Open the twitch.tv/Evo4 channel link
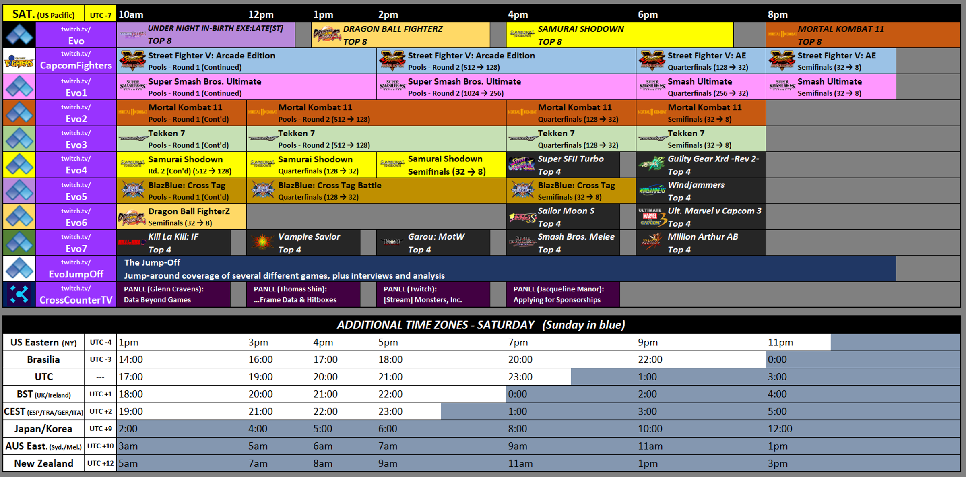 (76, 165)
